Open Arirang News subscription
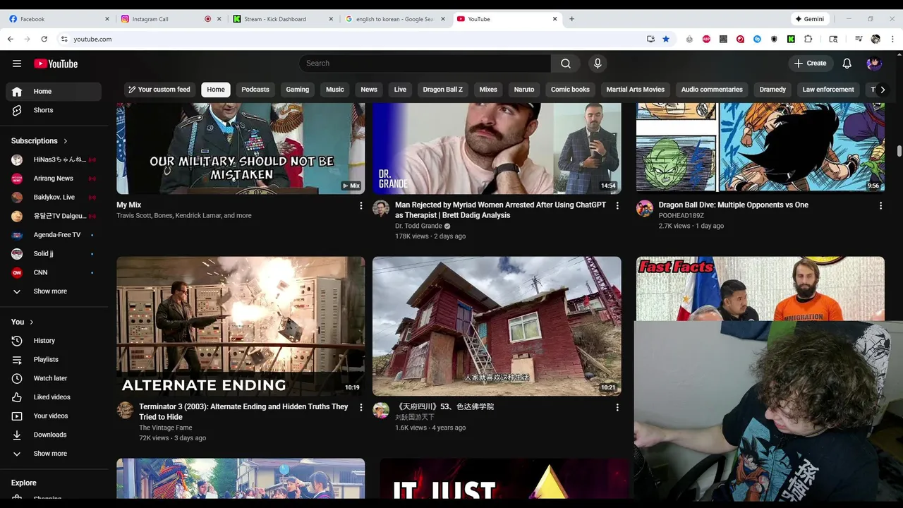 54,179
